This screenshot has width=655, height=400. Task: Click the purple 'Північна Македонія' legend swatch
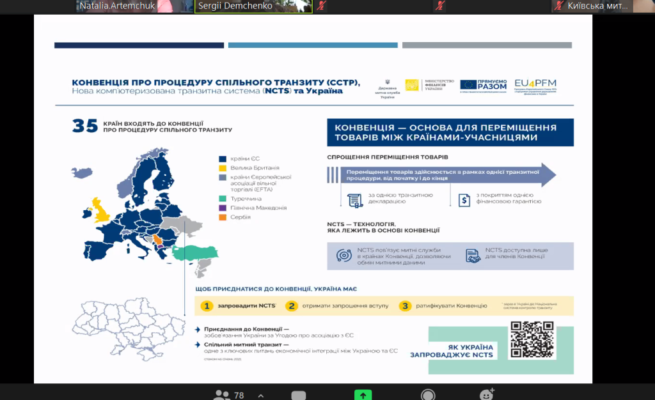pos(223,208)
